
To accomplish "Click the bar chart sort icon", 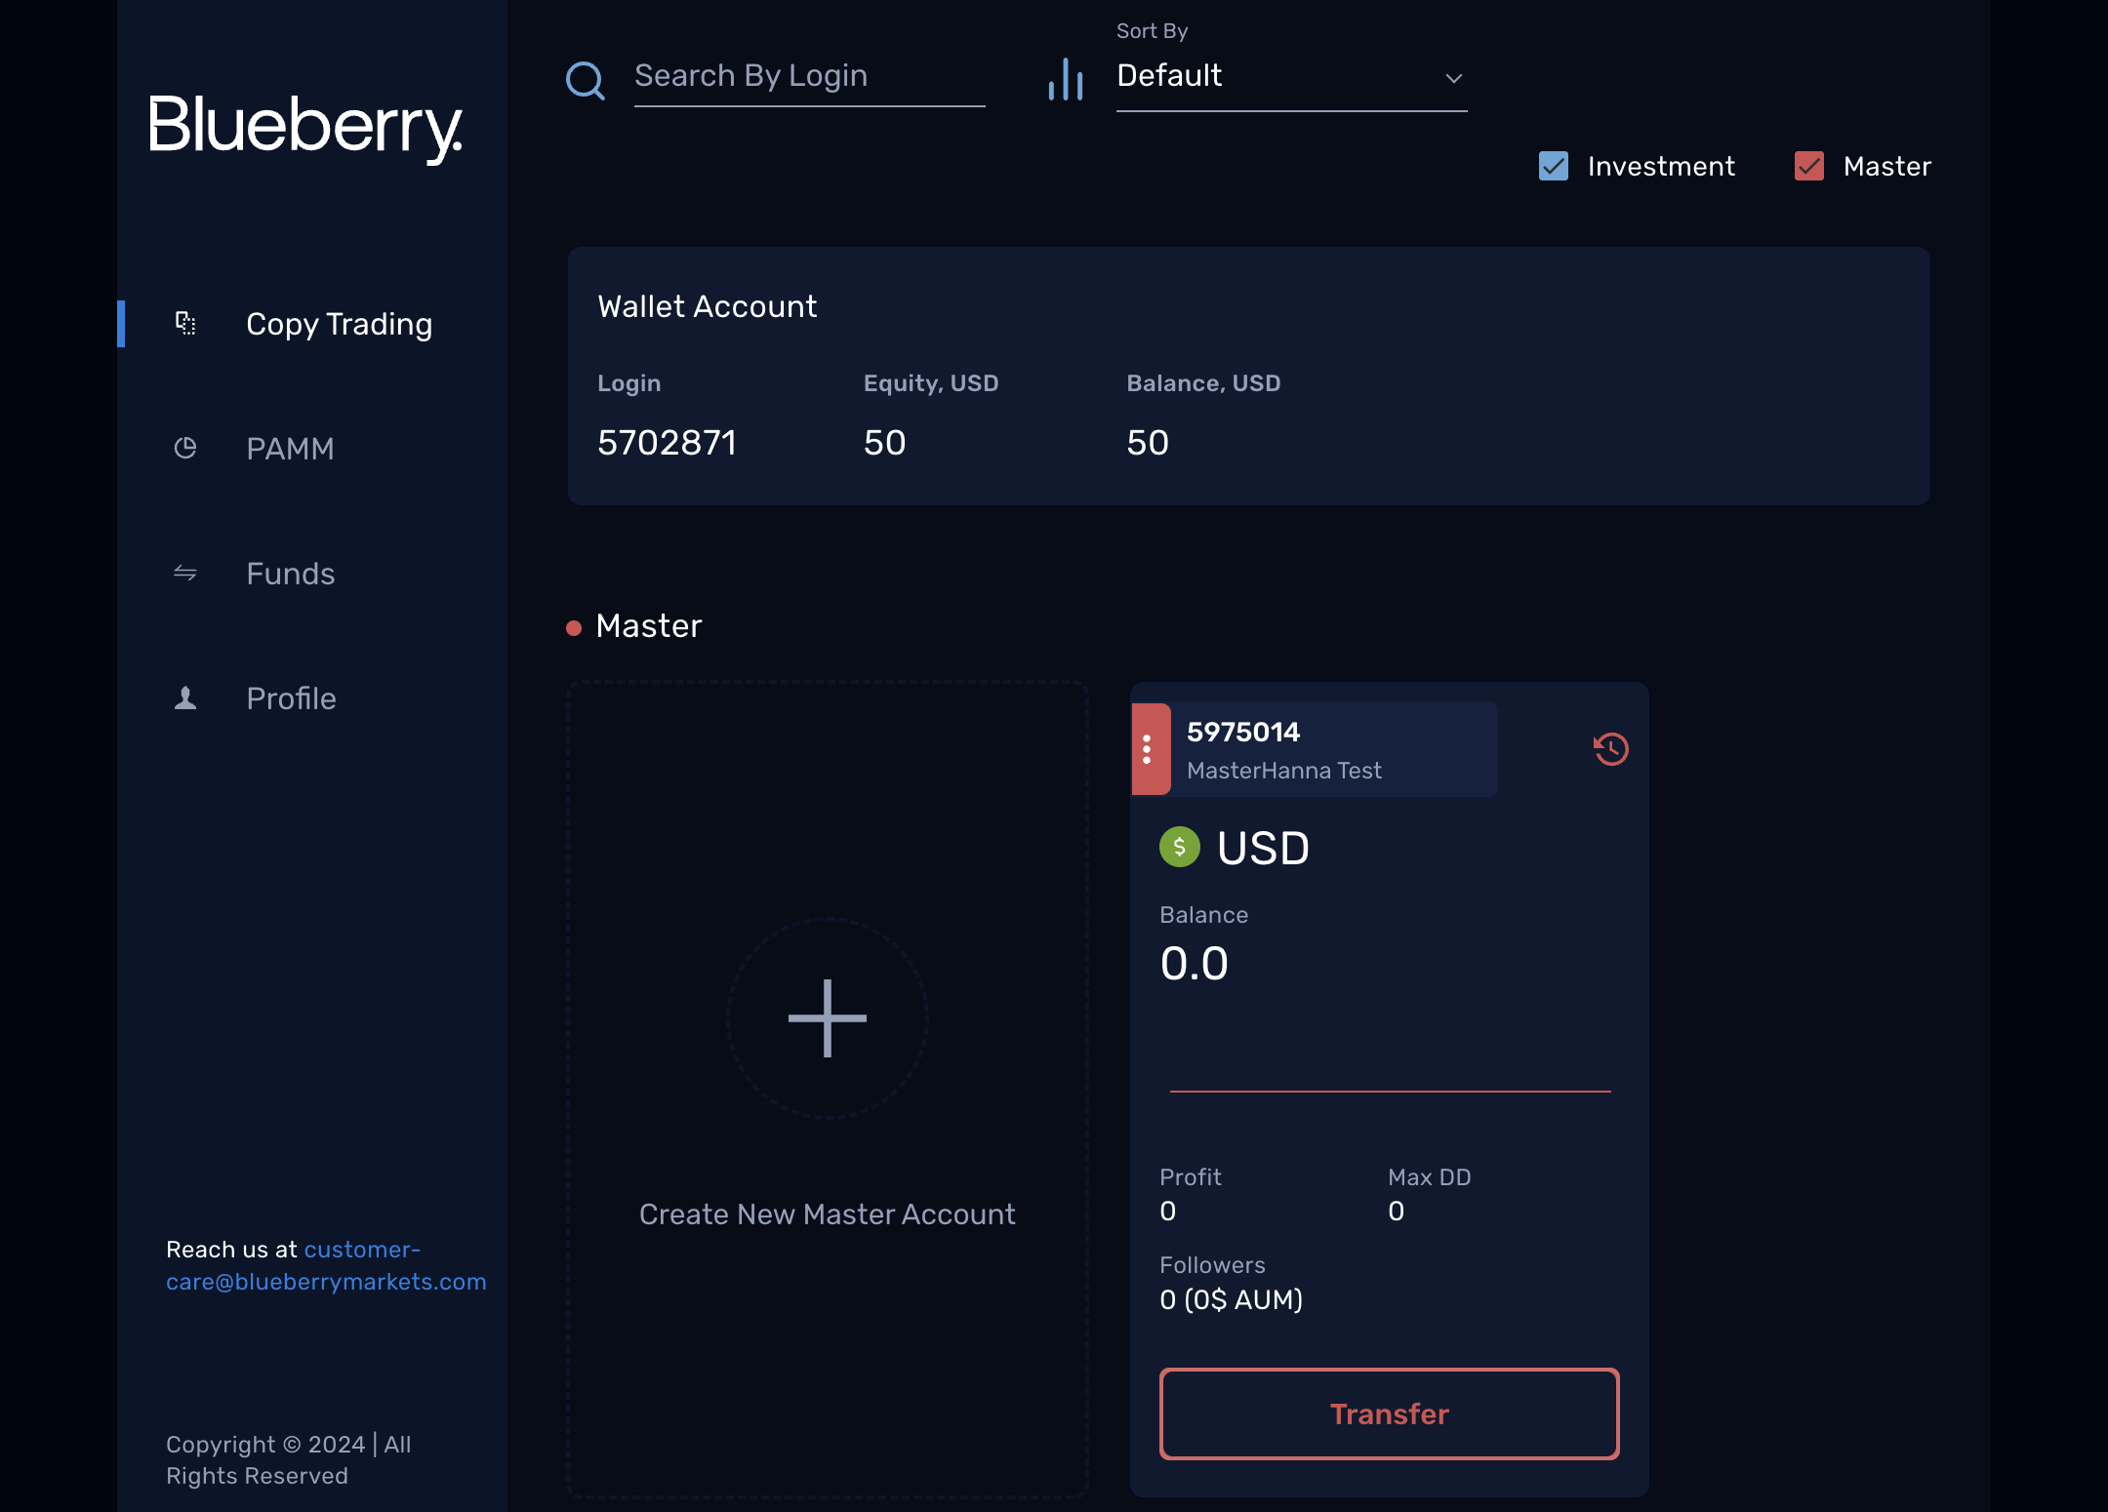I will pyautogui.click(x=1066, y=79).
